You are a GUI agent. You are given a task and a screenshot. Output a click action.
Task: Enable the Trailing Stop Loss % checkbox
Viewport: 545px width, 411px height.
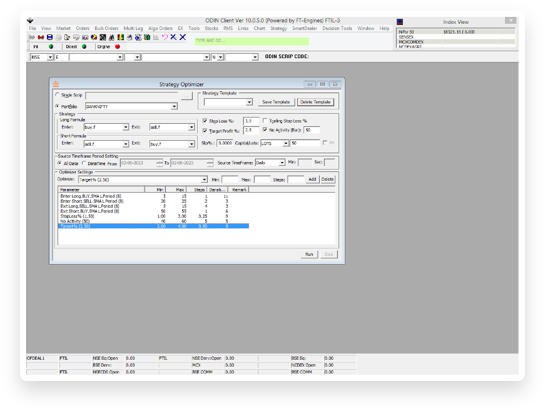pyautogui.click(x=265, y=121)
